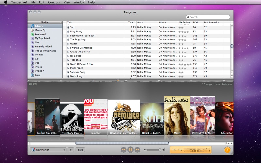Select the Messy album cover

point(177,115)
